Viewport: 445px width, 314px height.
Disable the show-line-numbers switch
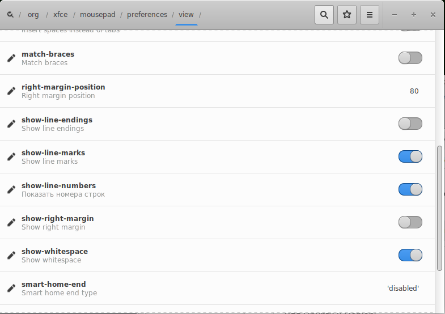410,189
